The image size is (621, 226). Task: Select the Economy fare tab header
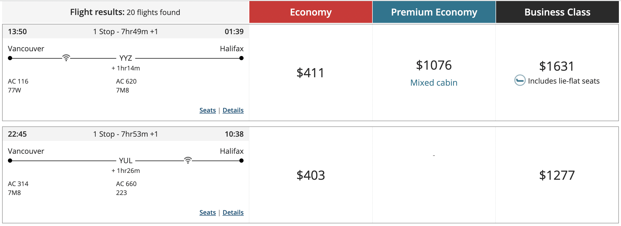[311, 12]
